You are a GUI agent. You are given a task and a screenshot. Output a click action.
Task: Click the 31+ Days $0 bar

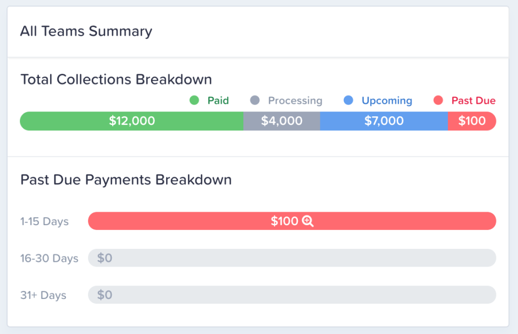pos(291,295)
